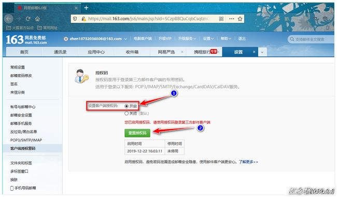Open 手机号码邮箱 in the sidebar
The image size is (337, 197).
(x=25, y=188)
